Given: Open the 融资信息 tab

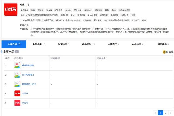Looking at the screenshot, I should coord(64,44).
